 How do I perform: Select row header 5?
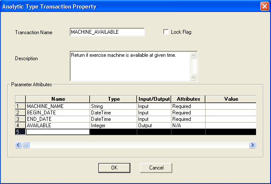(20, 131)
